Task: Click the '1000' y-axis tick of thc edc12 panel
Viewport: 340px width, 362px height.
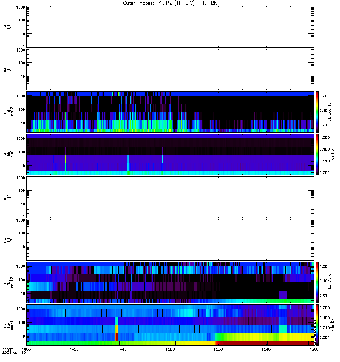Action: (x=20, y=267)
